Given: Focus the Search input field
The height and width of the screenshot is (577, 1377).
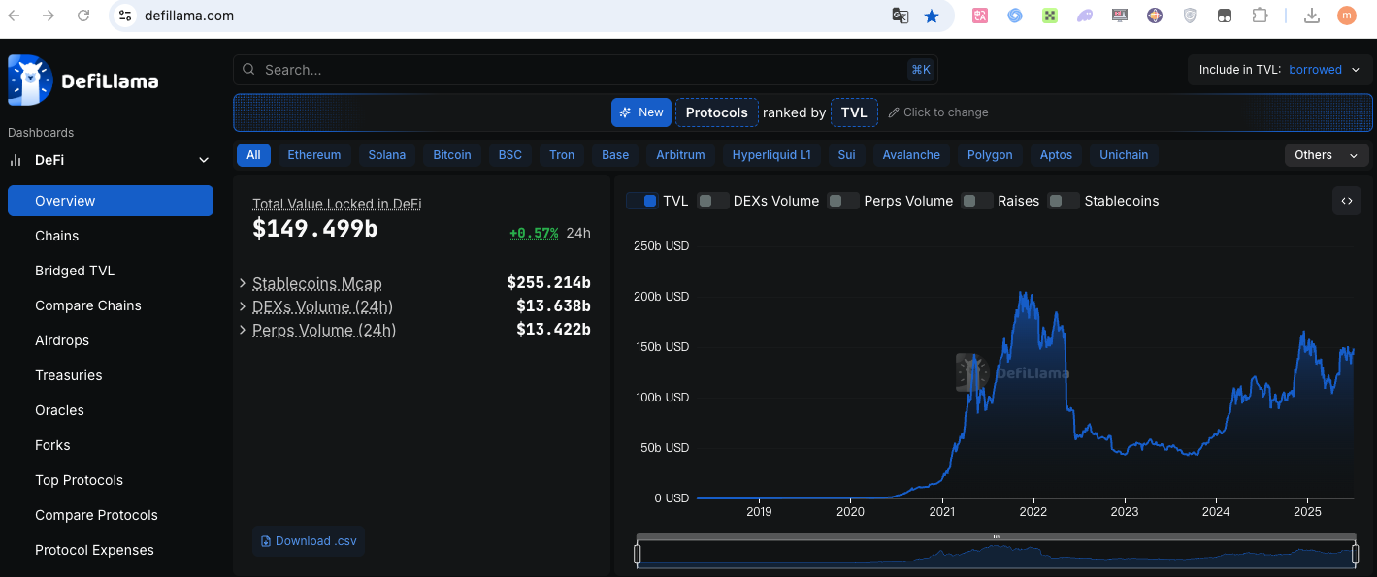Looking at the screenshot, I should (x=585, y=70).
